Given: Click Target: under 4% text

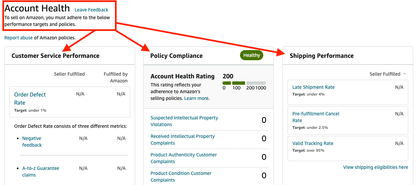Looking at the screenshot, I should (x=308, y=94).
